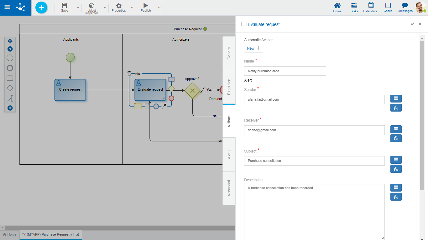The width and height of the screenshot is (428, 240).
Task: Open the hamburger main menu
Action: tap(7, 7)
